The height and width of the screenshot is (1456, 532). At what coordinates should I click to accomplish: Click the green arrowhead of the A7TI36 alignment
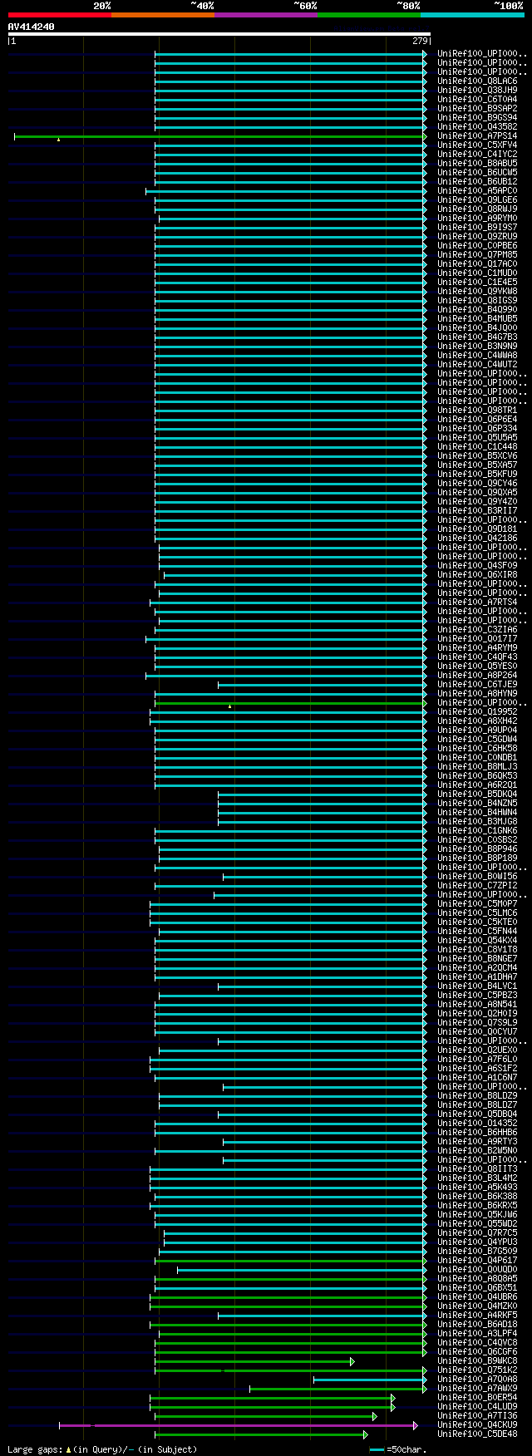point(375,1416)
